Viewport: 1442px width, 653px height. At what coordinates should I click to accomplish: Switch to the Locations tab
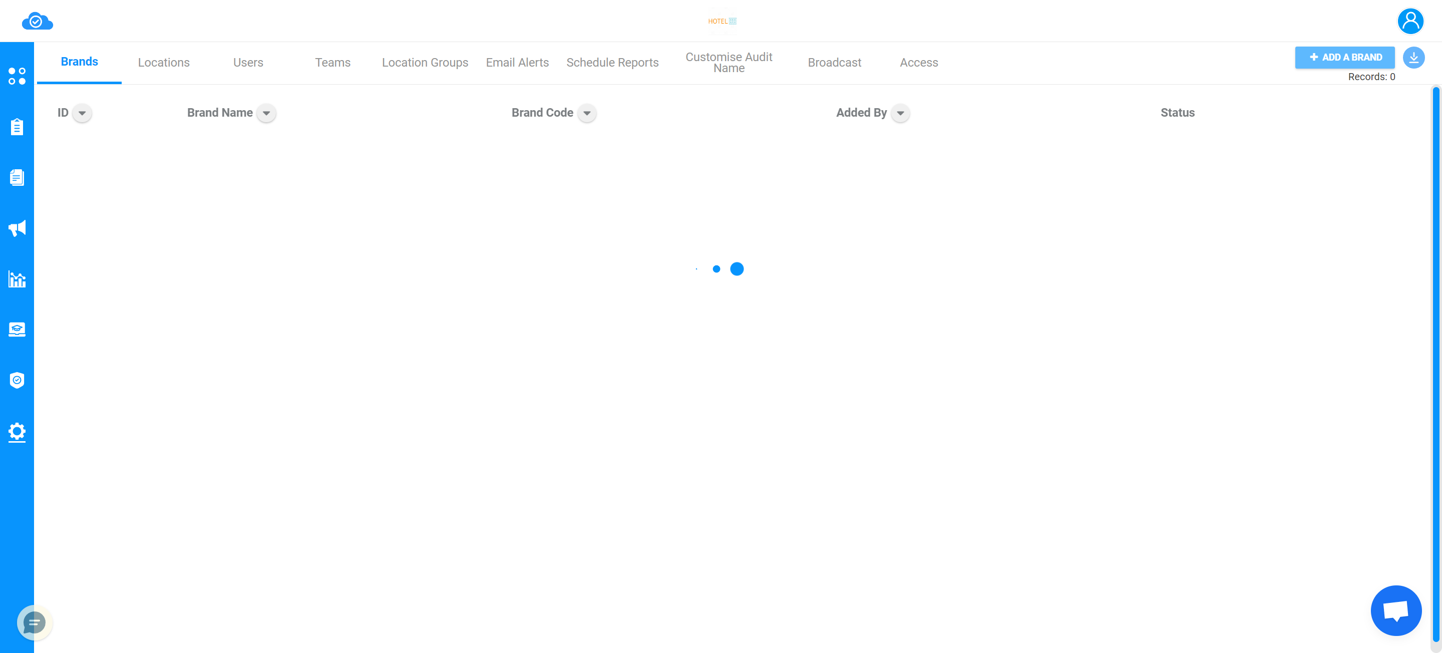tap(163, 63)
